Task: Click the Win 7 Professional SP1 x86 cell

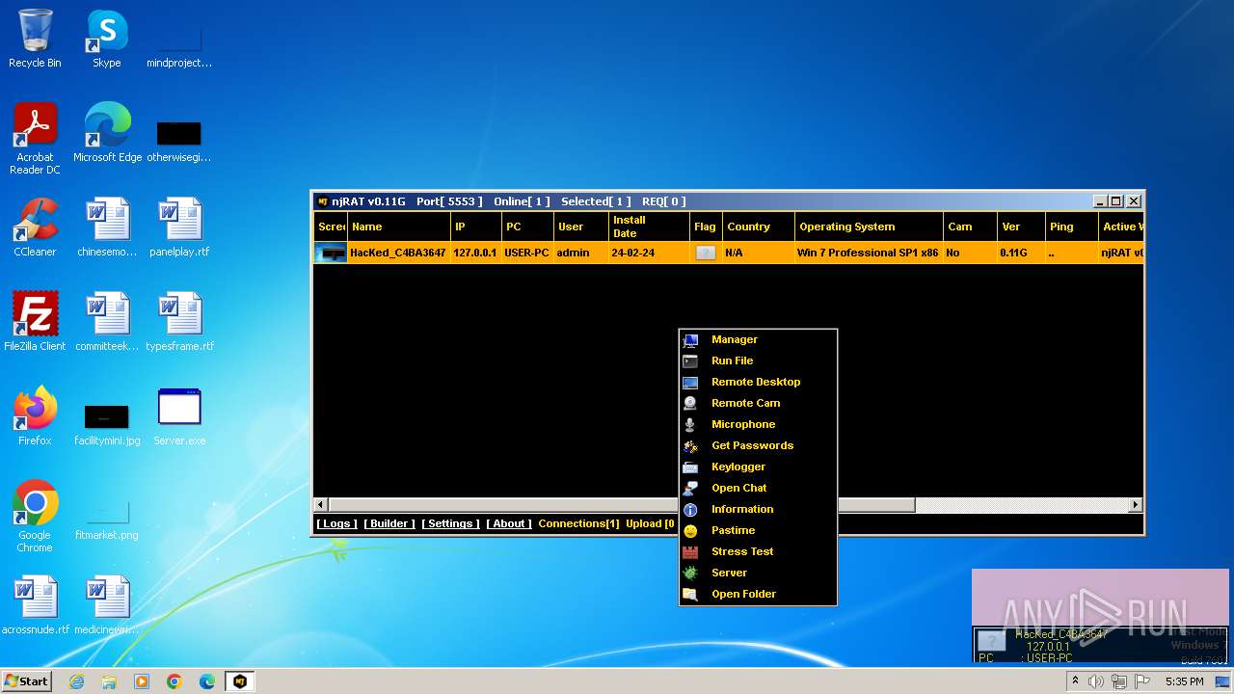Action: coord(868,253)
